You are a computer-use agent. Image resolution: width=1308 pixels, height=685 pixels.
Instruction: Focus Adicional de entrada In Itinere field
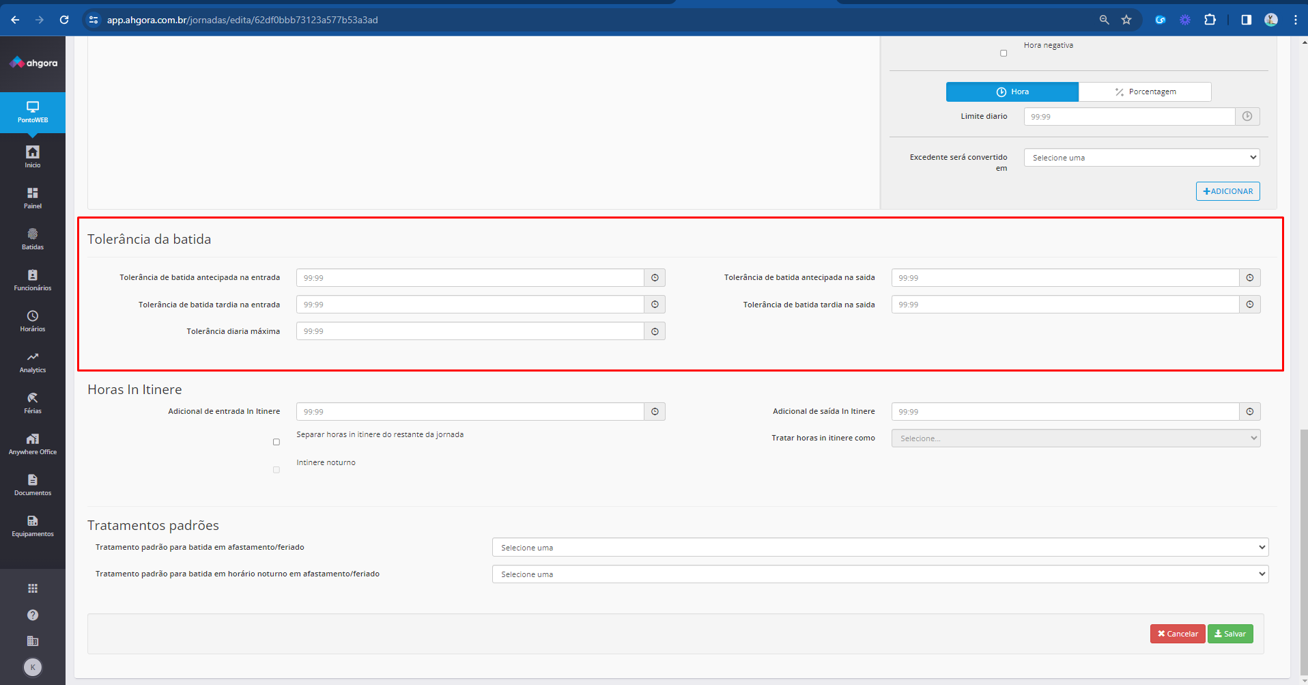pyautogui.click(x=470, y=412)
